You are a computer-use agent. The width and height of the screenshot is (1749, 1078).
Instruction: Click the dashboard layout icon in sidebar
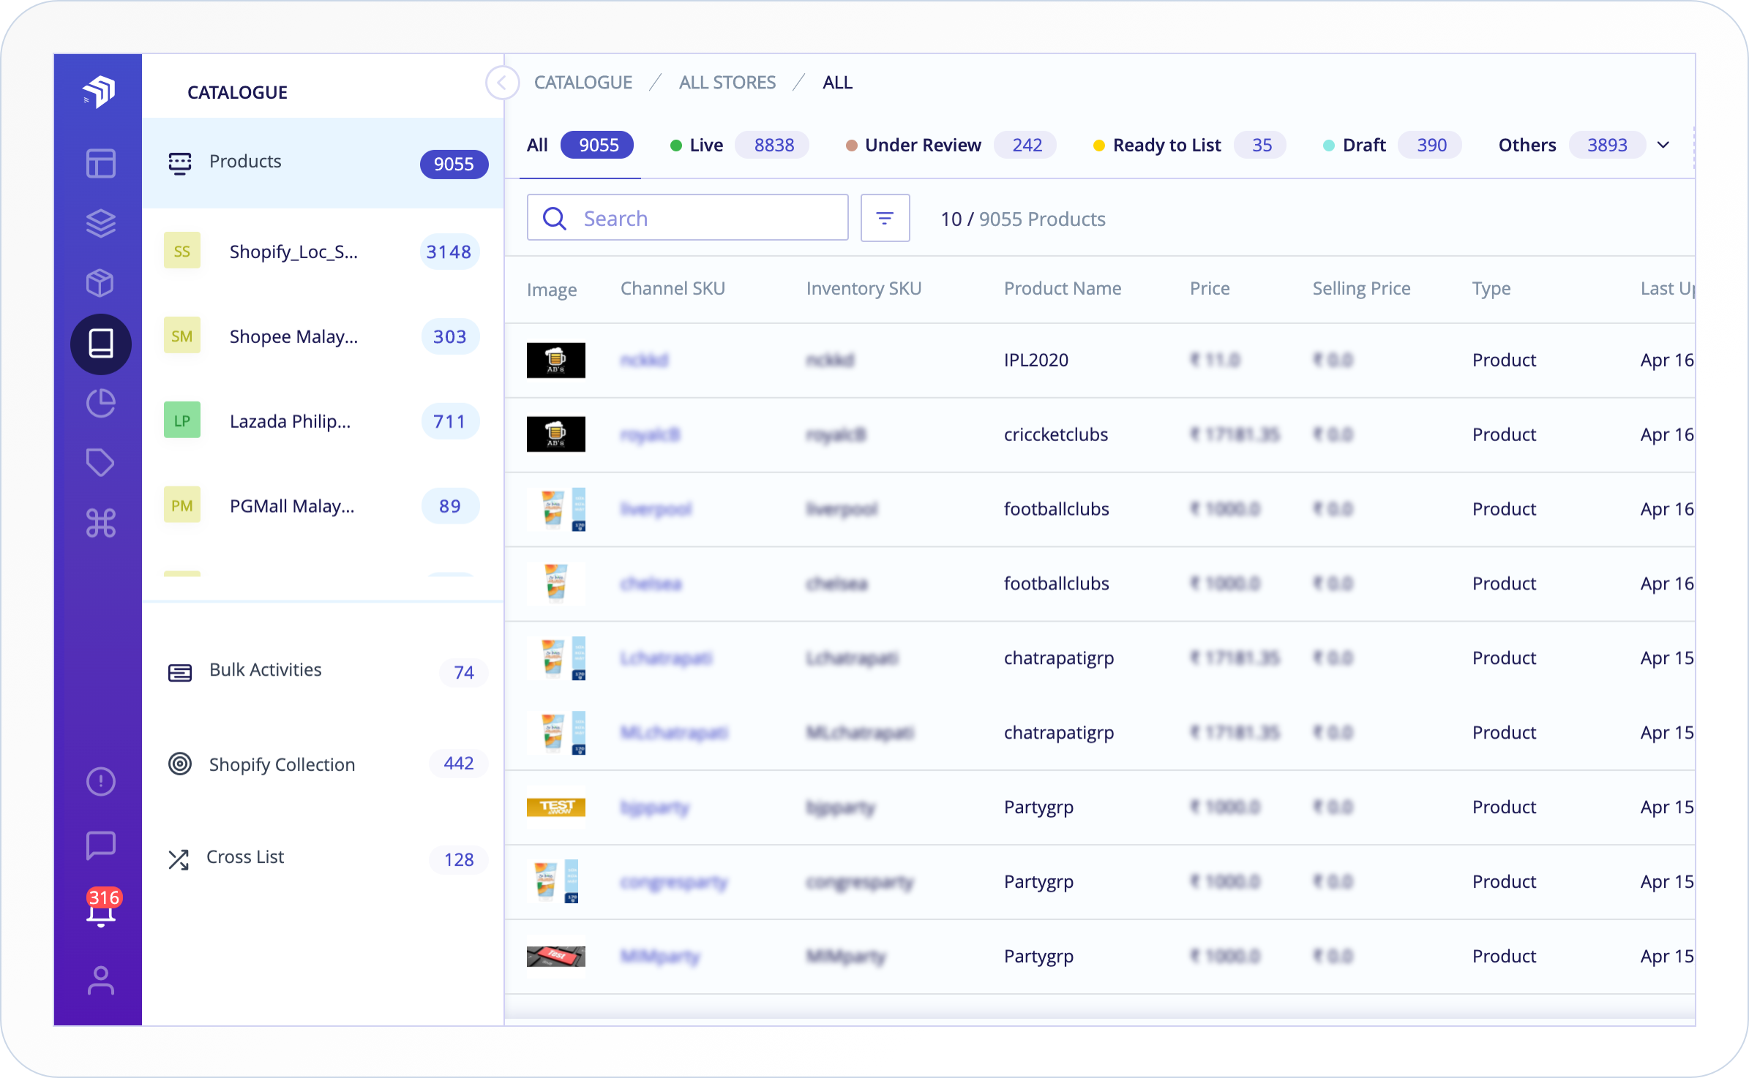100,163
